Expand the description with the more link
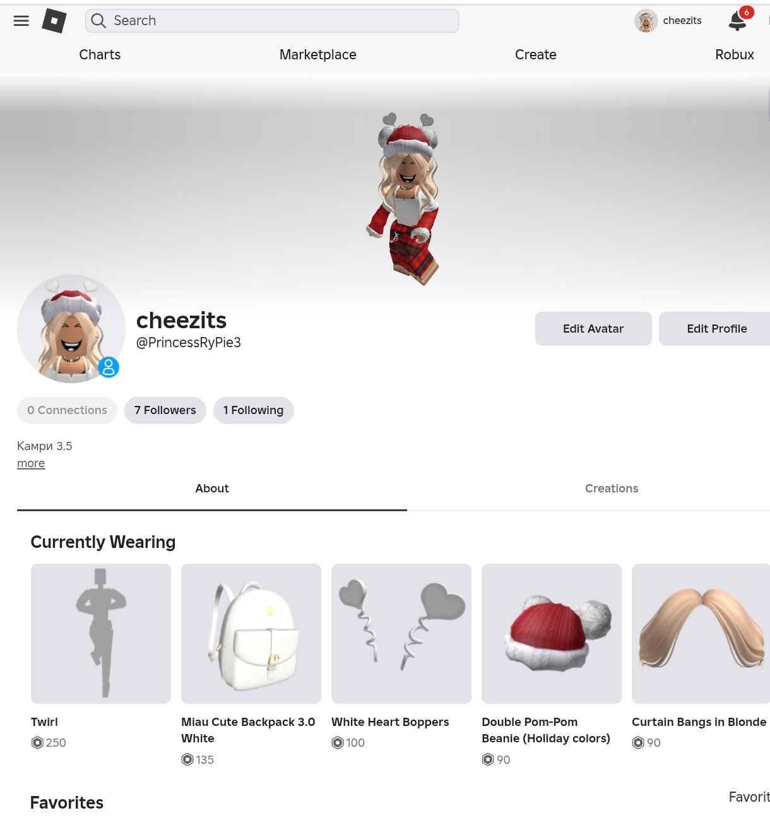This screenshot has height=820, width=770. tap(31, 463)
